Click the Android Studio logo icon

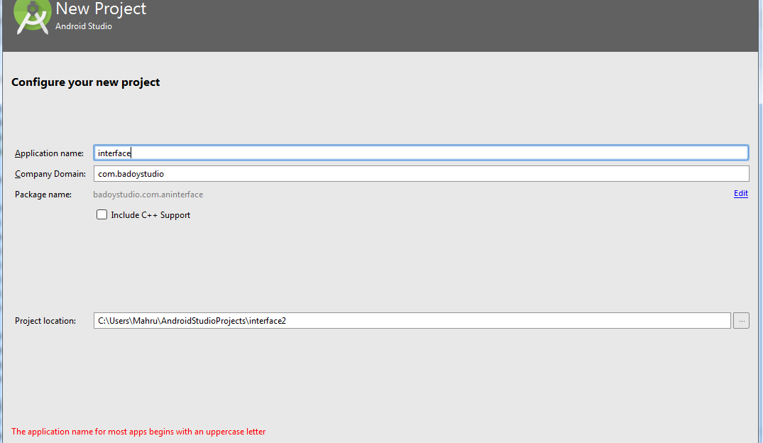click(32, 16)
